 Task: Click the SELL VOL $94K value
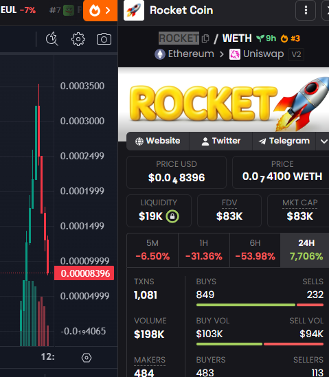[x=311, y=334]
